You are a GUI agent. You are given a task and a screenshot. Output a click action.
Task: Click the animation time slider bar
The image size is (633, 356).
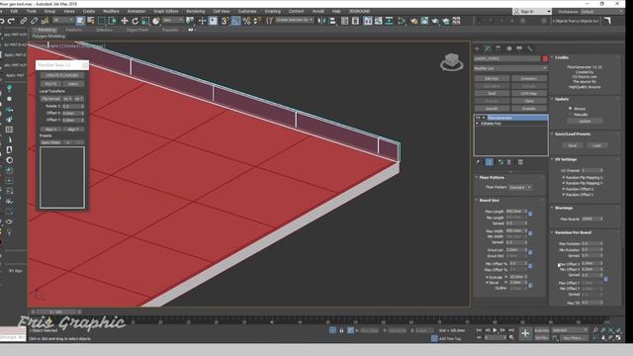click(x=56, y=311)
